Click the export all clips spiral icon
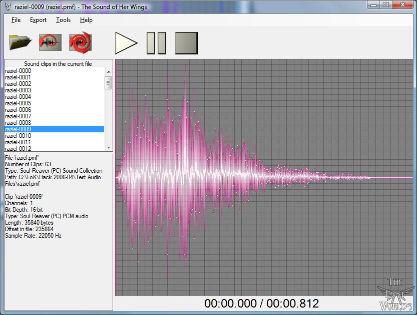The height and width of the screenshot is (315, 417). pyautogui.click(x=80, y=42)
